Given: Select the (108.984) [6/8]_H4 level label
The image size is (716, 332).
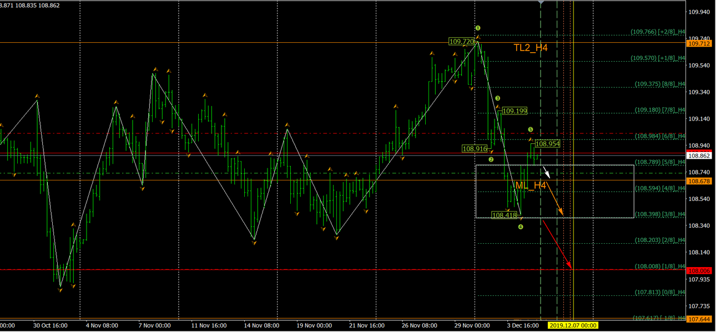Looking at the screenshot, I should (660, 136).
